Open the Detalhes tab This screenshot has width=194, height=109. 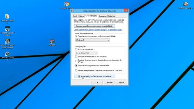(111, 16)
